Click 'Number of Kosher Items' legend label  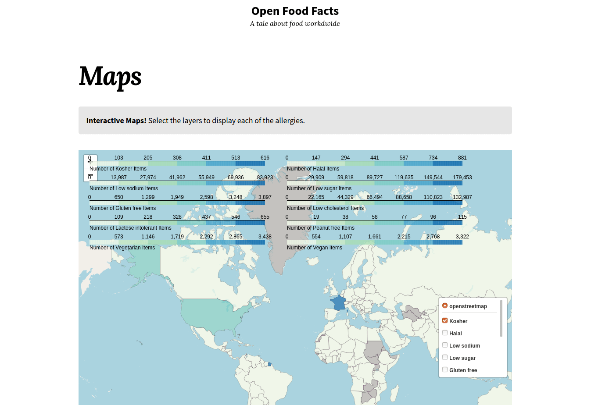[118, 169]
